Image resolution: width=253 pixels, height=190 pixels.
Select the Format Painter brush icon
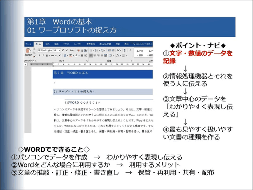click(x=34, y=56)
